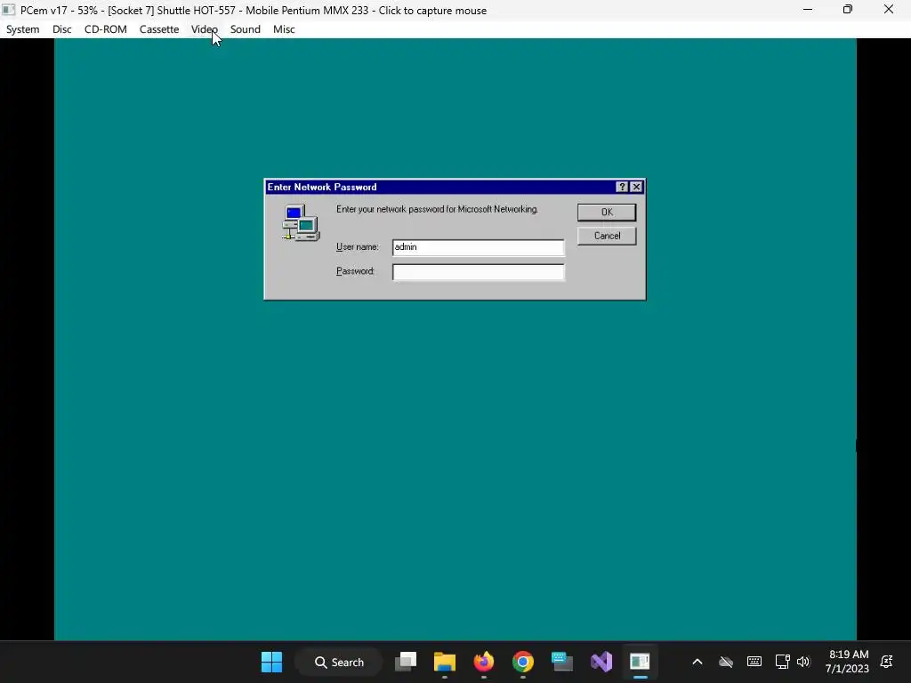This screenshot has height=683, width=911.
Task: Open the clock showing 8:19 AM
Action: [847, 662]
